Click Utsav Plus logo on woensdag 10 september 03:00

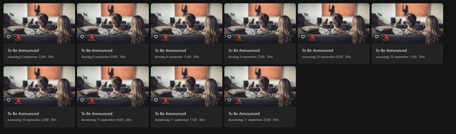[312, 37]
